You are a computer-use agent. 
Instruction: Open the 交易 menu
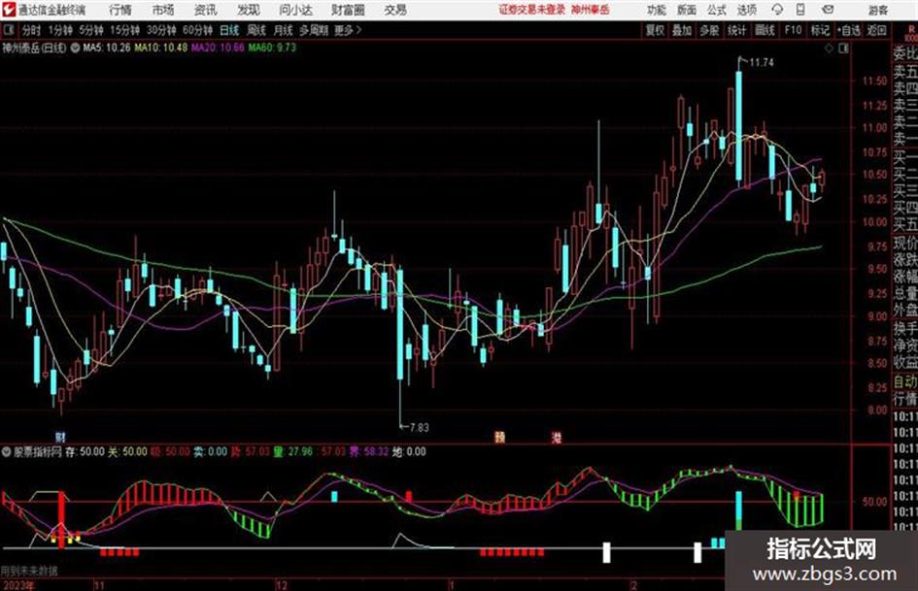[395, 10]
